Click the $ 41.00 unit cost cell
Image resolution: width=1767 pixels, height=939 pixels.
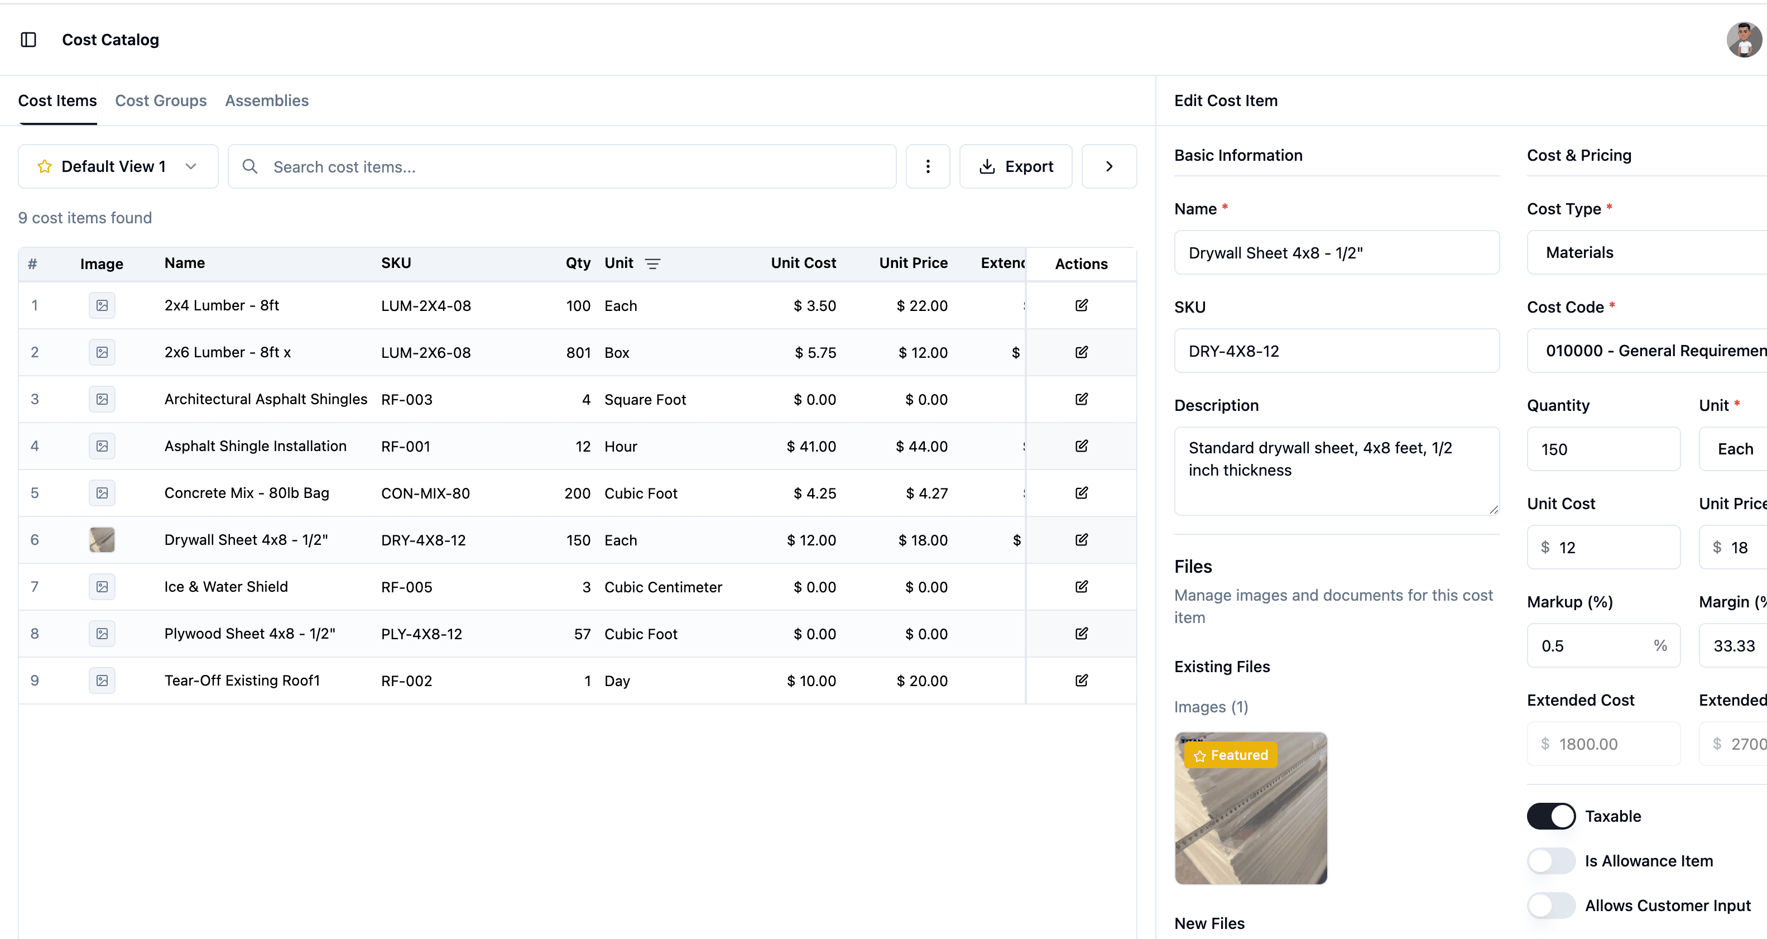point(811,447)
